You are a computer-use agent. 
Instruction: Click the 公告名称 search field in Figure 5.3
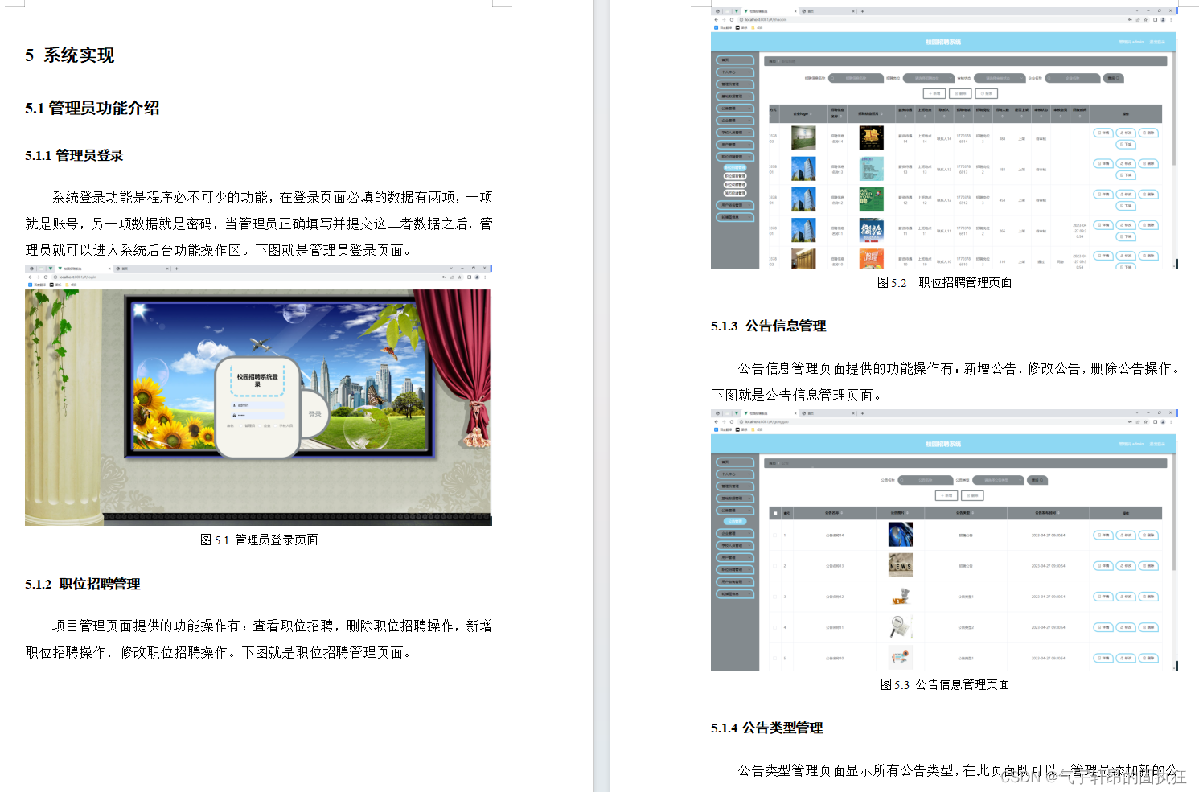[925, 480]
